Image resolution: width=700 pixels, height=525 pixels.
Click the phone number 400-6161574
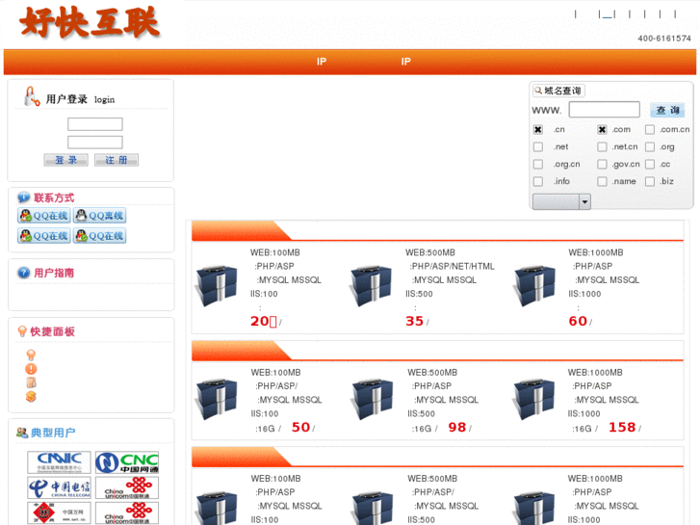663,39
